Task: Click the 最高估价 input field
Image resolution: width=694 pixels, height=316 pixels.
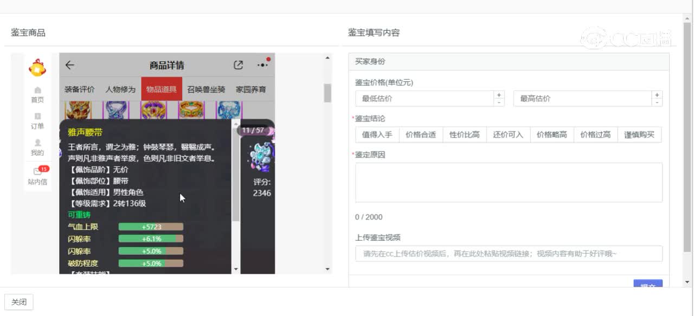Action: 582,98
